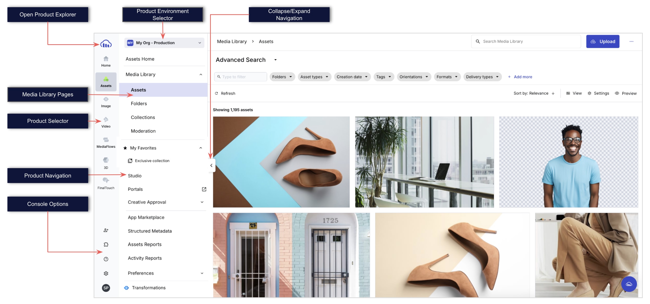The height and width of the screenshot is (304, 650).
Task: Click the Upload button
Action: tap(602, 41)
